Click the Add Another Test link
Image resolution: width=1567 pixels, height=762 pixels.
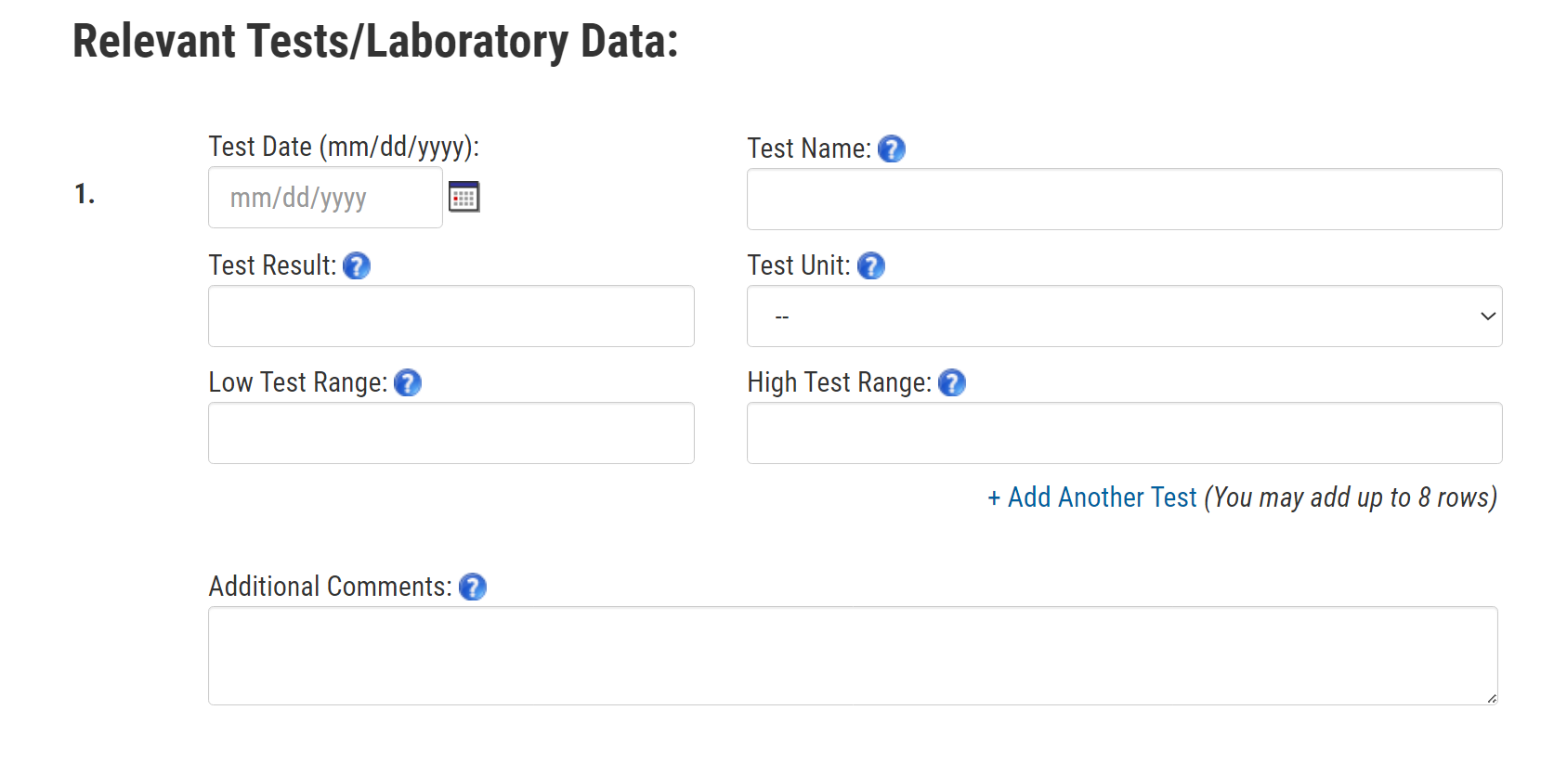pos(1092,497)
